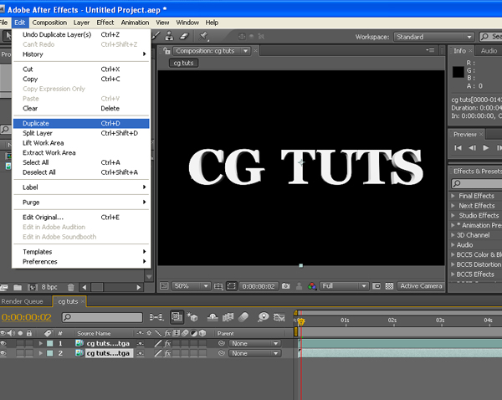502x400 pixels.
Task: Click the snapshot camera icon below viewer
Action: [x=286, y=286]
